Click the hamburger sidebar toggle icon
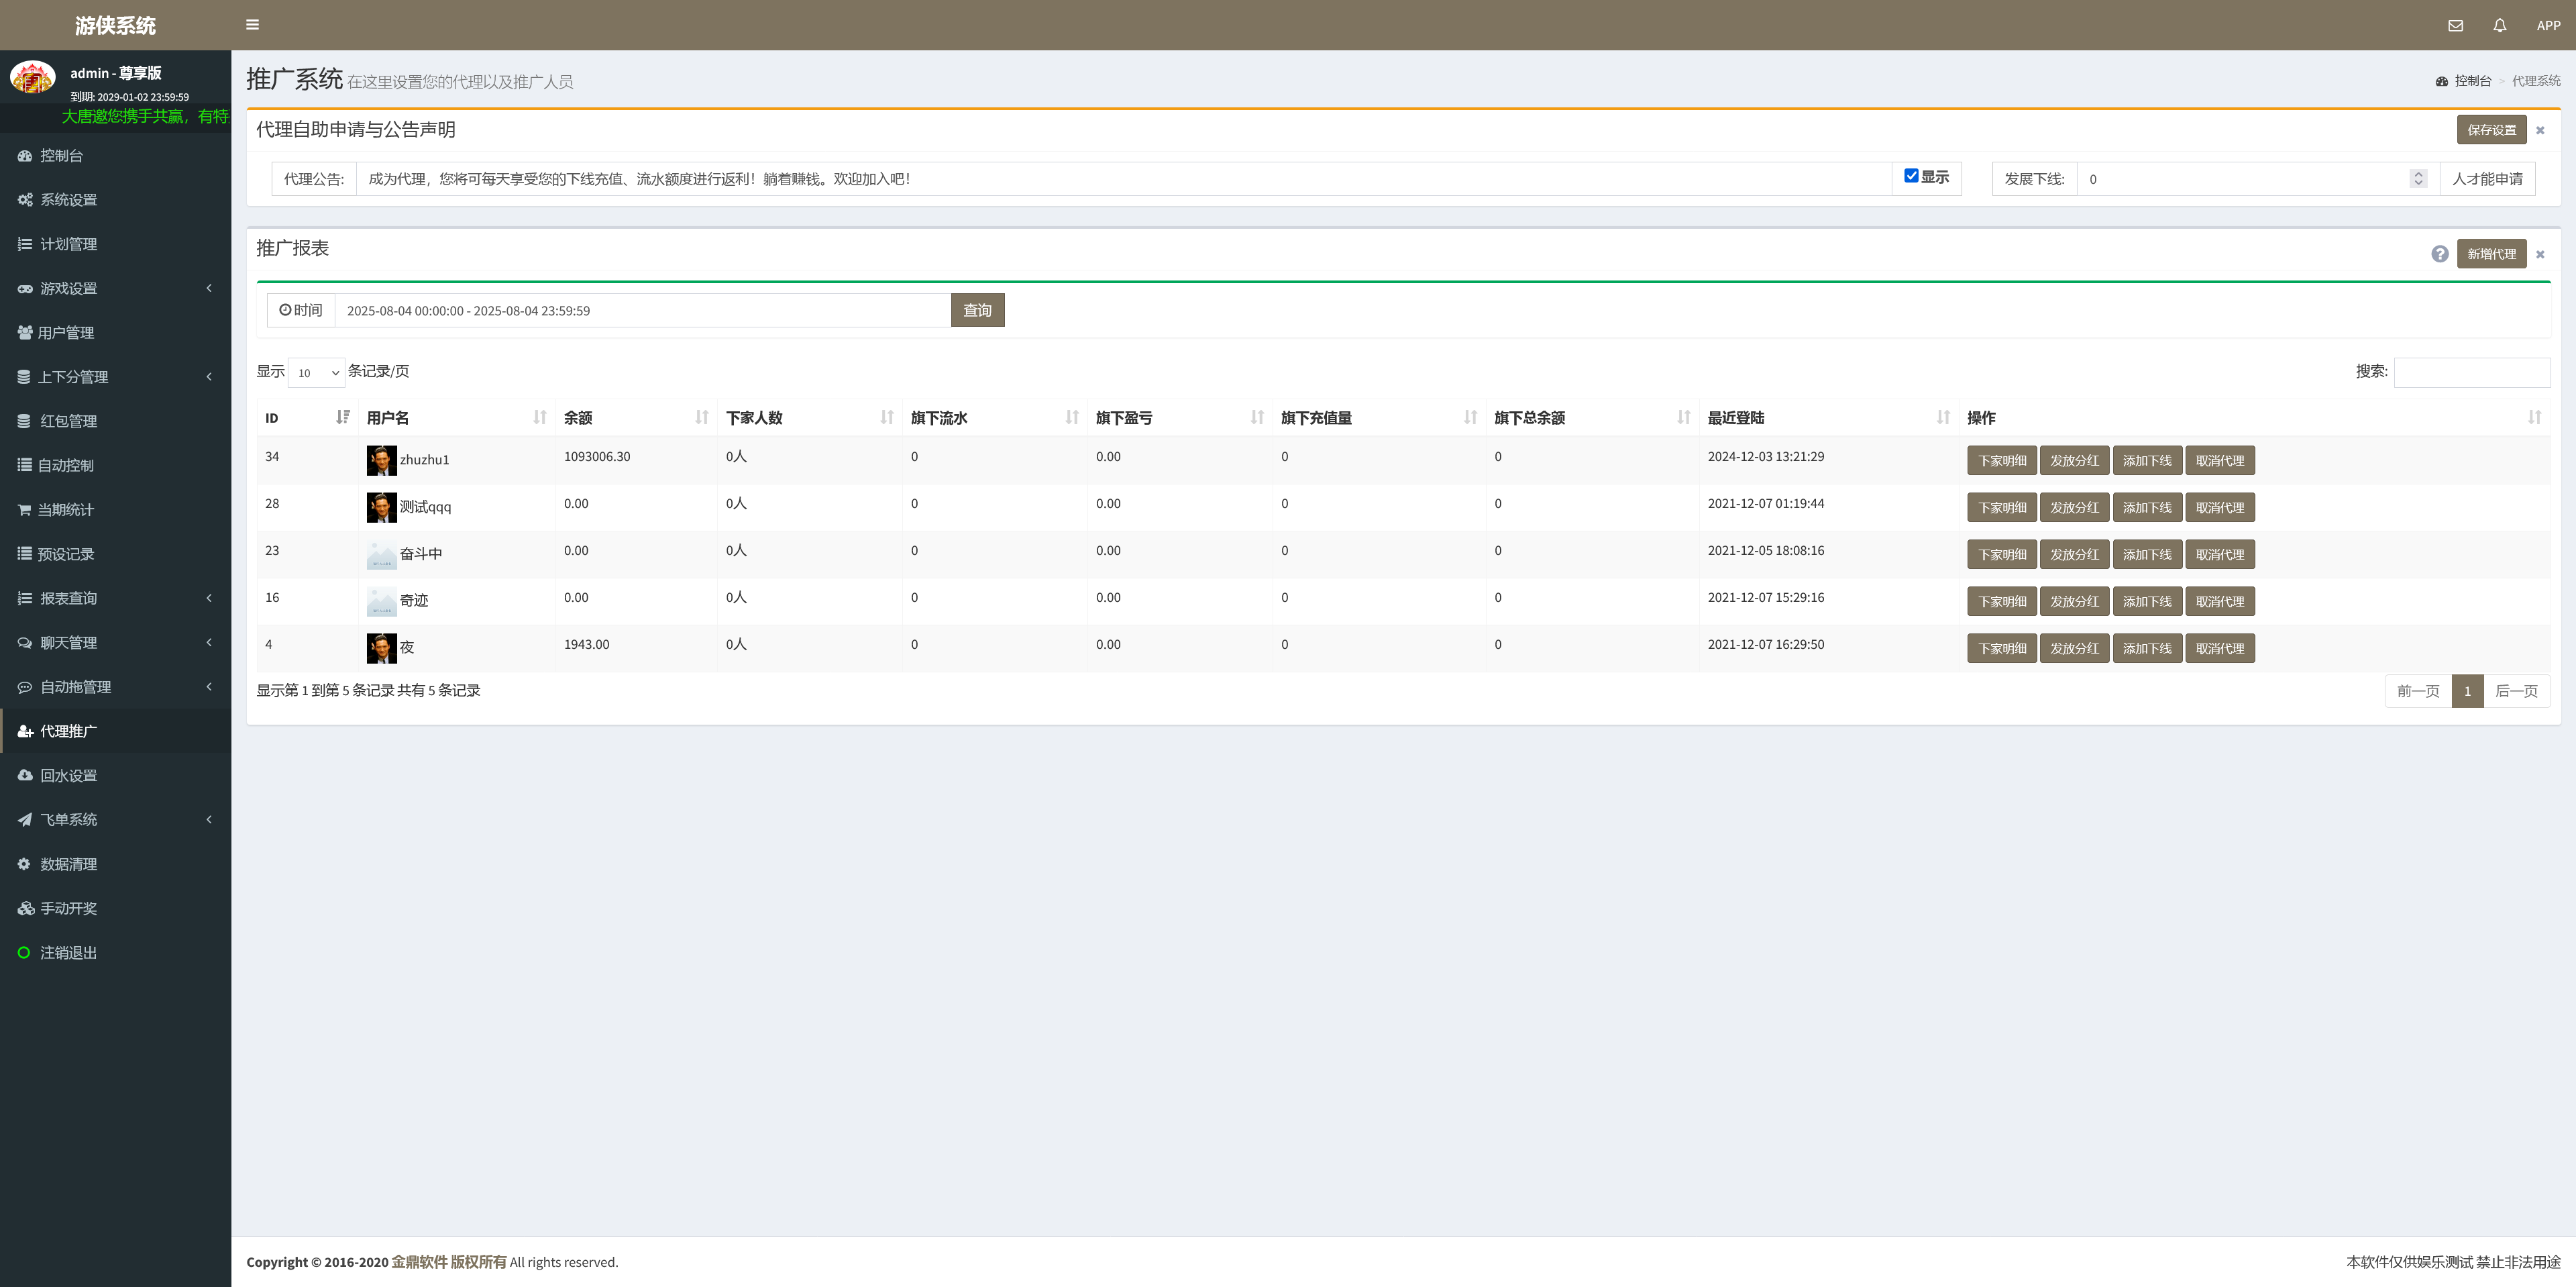Image resolution: width=2576 pixels, height=1287 pixels. pyautogui.click(x=252, y=25)
